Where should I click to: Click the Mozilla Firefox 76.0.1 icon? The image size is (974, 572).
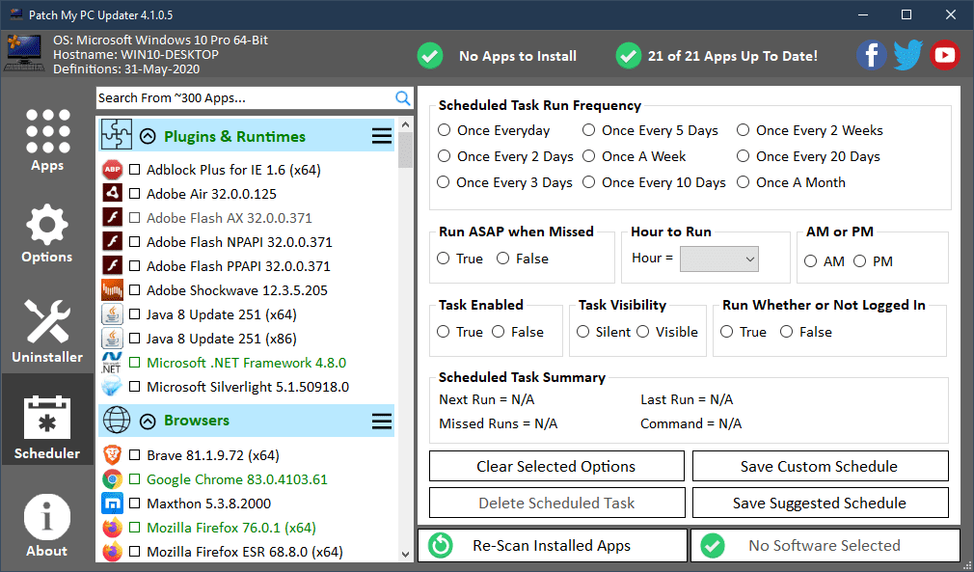click(x=113, y=528)
